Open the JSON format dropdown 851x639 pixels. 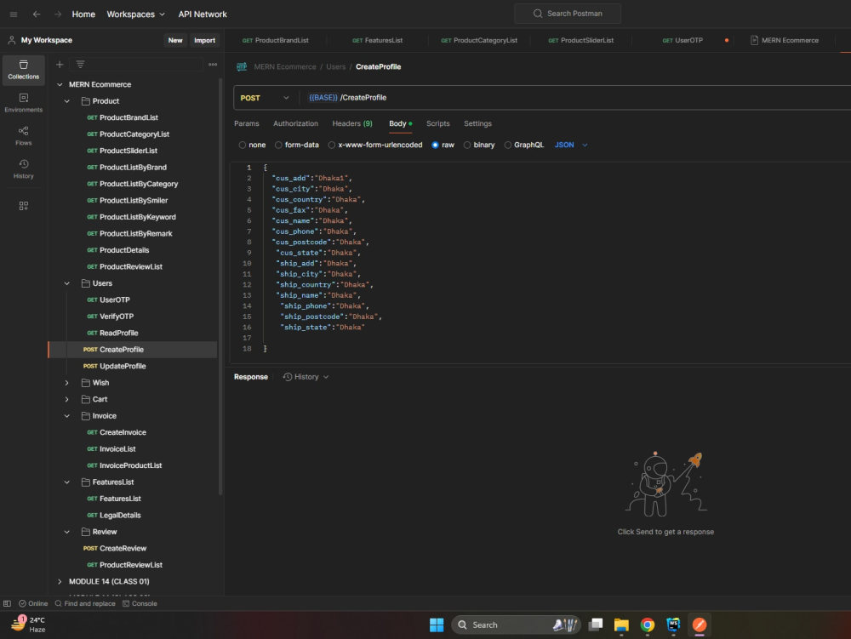coord(571,145)
